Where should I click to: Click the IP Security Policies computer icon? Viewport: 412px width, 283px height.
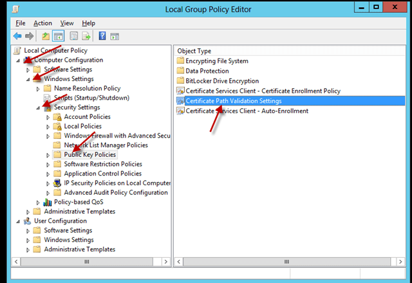[x=57, y=183]
